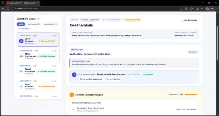Click the TA avatar
Screen dimensions: 219x116
point(21,71)
